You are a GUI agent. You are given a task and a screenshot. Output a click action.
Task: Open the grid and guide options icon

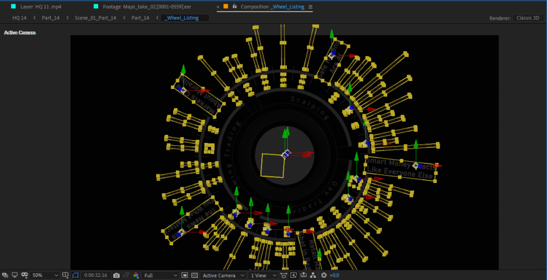click(65, 276)
